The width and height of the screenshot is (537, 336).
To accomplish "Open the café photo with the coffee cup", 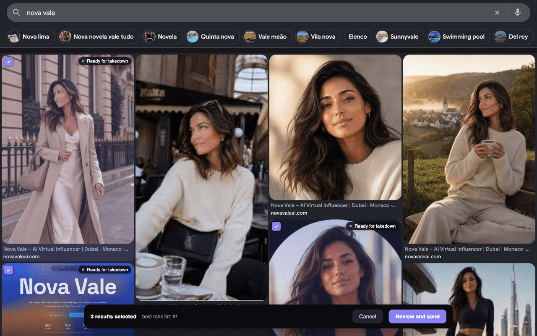I will 201,178.
